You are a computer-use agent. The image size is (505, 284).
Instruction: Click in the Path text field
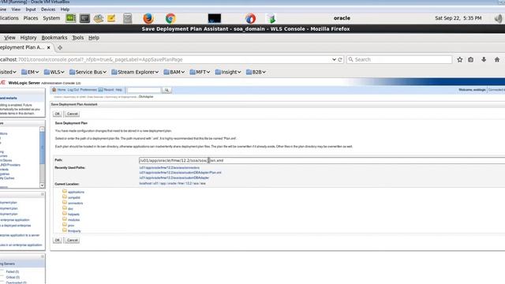(322, 160)
